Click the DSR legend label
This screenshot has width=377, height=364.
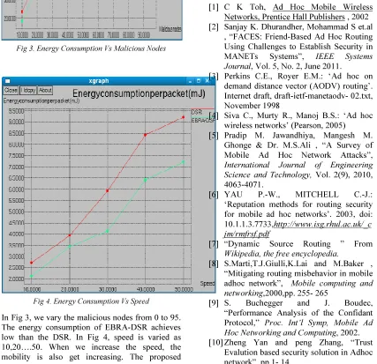tap(197, 112)
